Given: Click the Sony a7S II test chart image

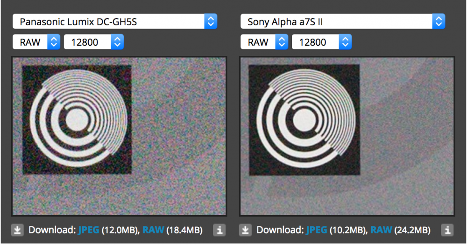Looking at the screenshot, I should 347,136.
